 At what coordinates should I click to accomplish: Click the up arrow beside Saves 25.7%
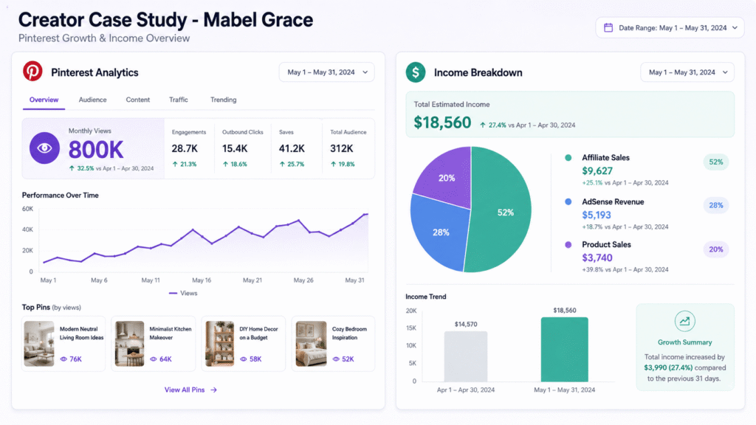click(x=282, y=165)
